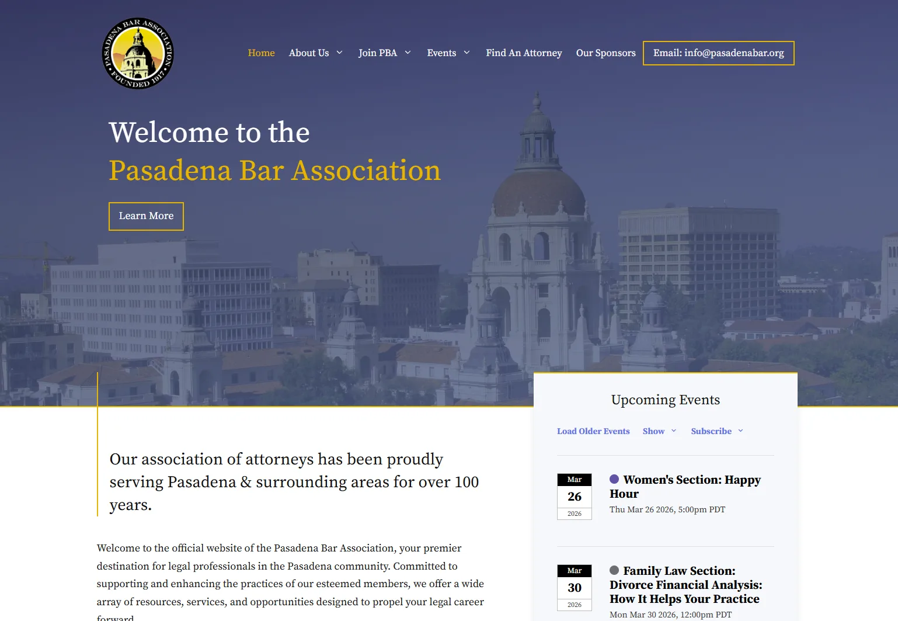Expand the Subscribe dropdown chevron
This screenshot has width=898, height=621.
740,431
